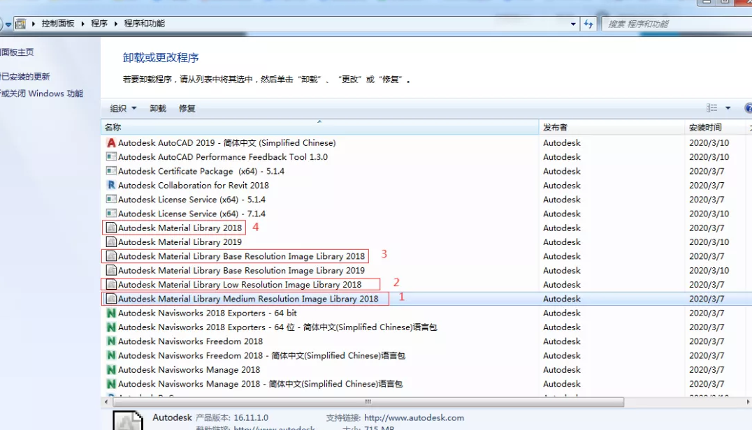Open the 已安装的更新 sidebar link
The height and width of the screenshot is (430, 752).
pos(25,77)
